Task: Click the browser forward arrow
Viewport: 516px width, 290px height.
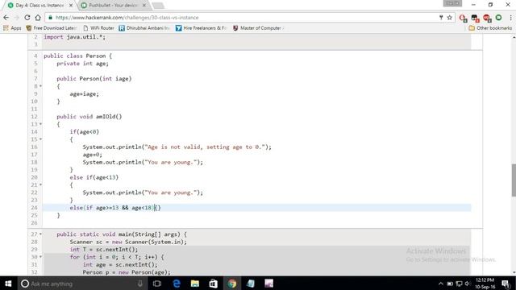Action: coord(16,18)
